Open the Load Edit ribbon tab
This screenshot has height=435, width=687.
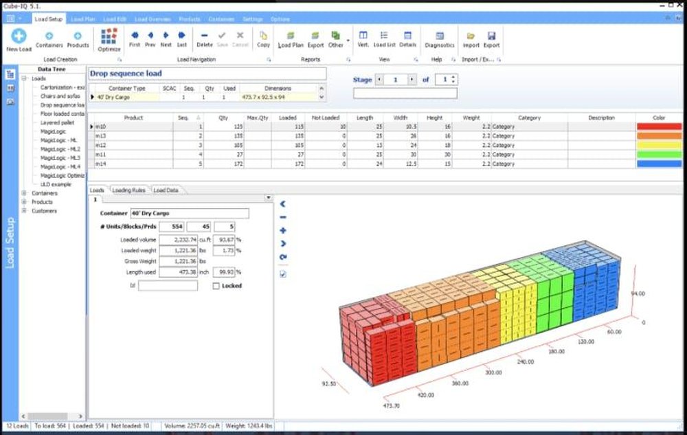pyautogui.click(x=115, y=19)
